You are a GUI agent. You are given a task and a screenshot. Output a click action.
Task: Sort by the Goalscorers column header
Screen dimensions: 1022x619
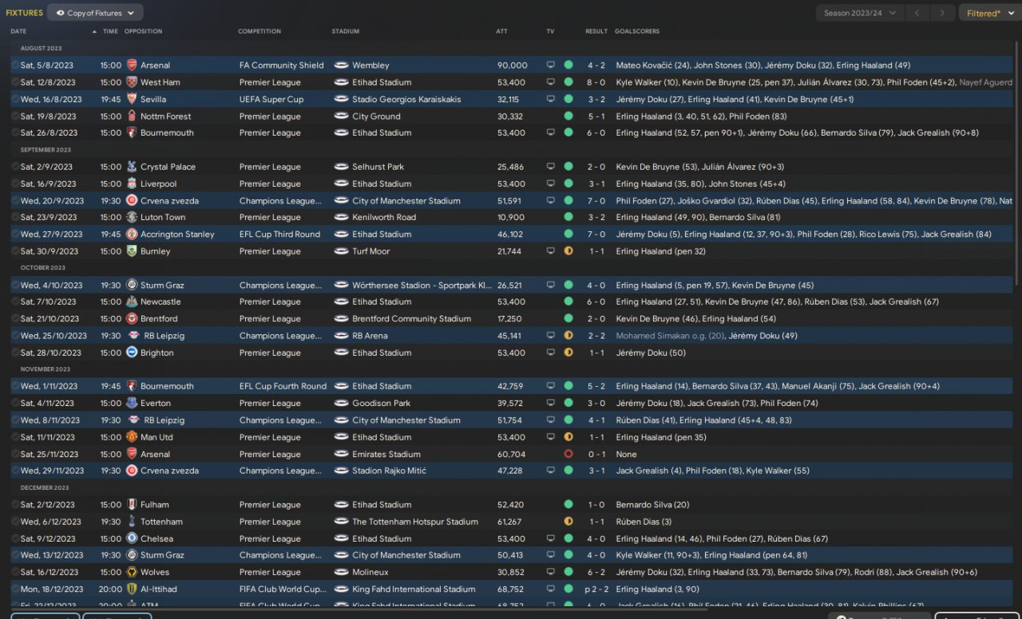point(637,31)
